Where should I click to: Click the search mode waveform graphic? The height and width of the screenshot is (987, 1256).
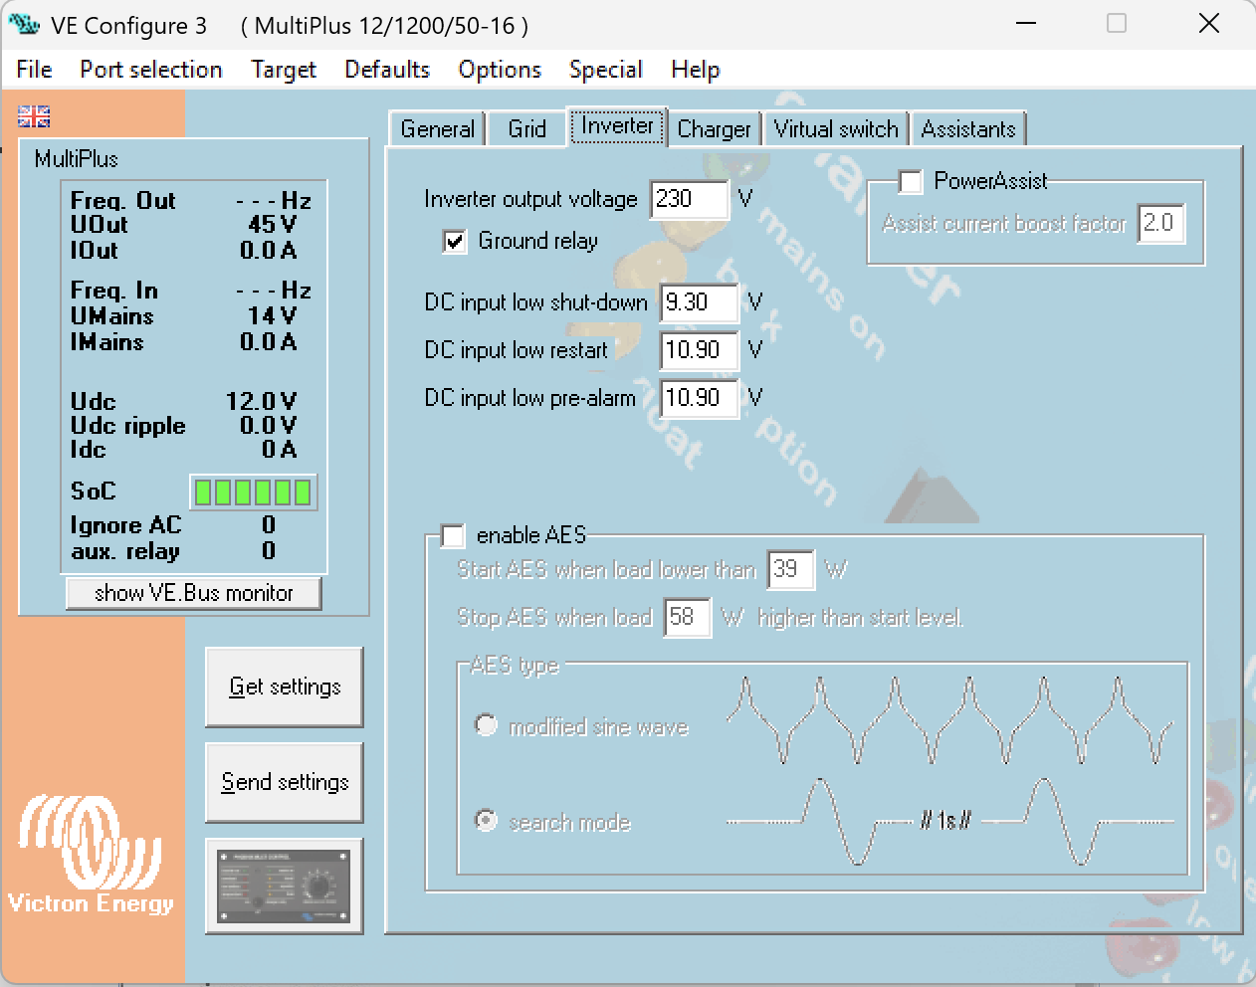[x=950, y=821]
